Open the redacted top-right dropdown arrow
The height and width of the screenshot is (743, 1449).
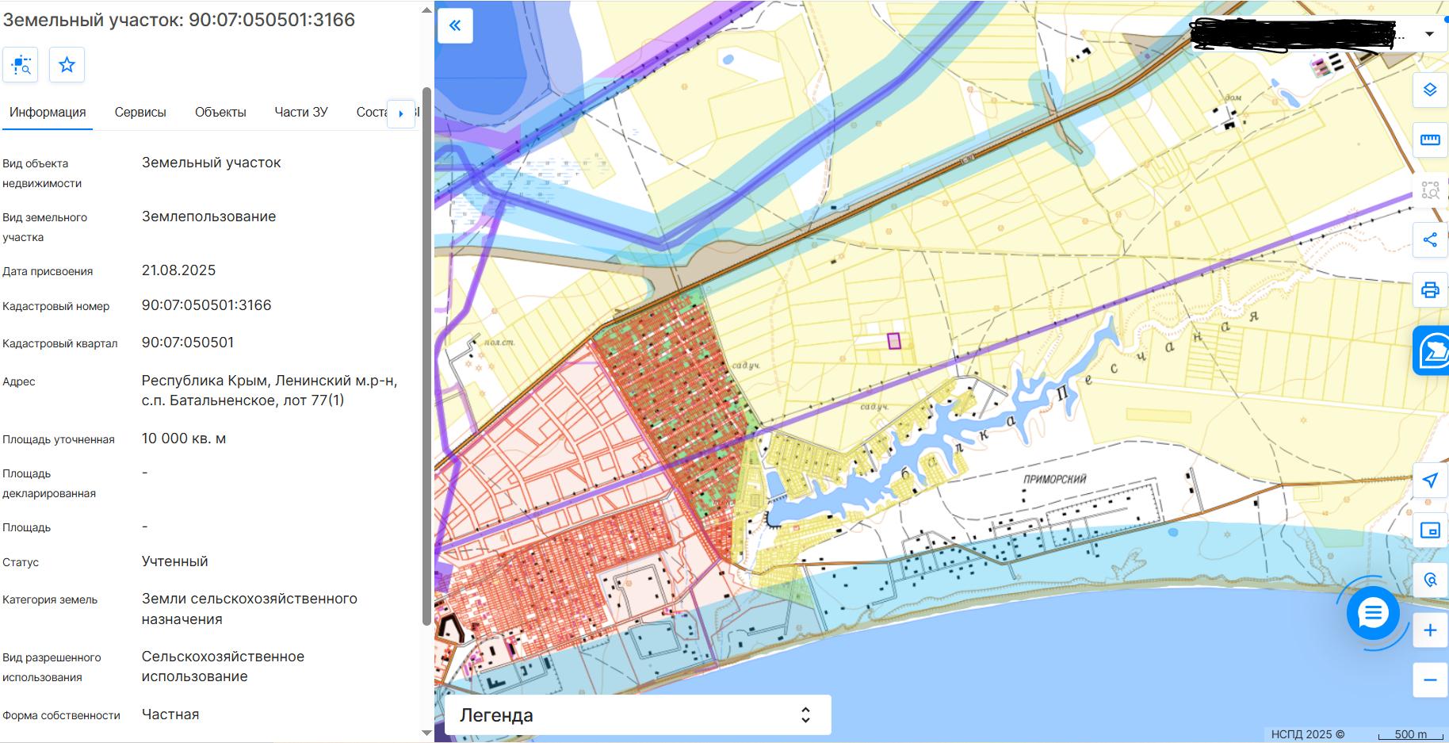(x=1429, y=34)
